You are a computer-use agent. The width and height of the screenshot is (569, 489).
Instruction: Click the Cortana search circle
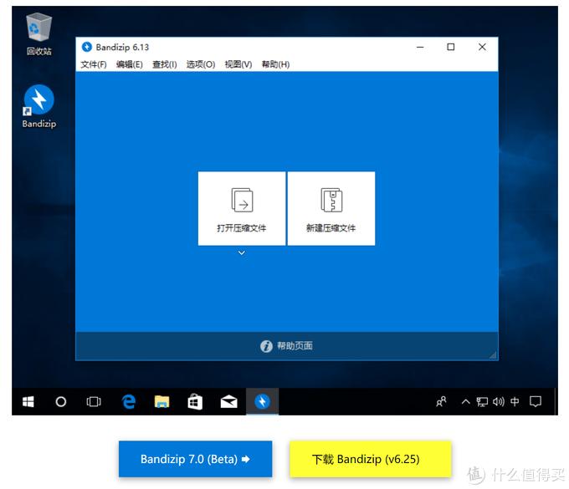pos(61,401)
